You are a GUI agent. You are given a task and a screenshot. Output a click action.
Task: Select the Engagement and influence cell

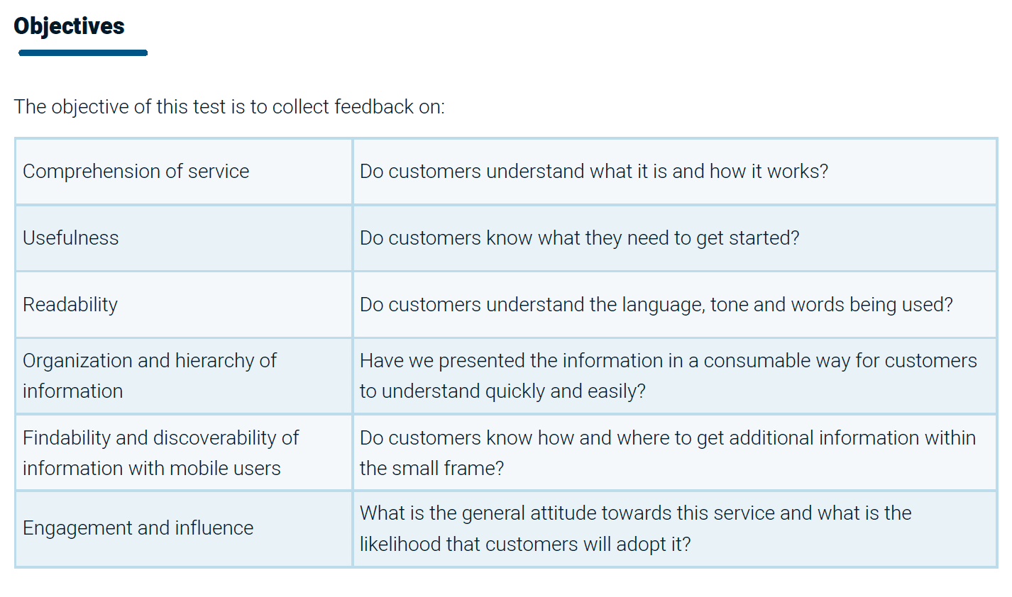pos(138,528)
